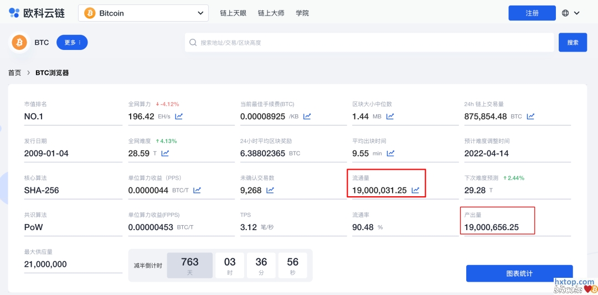View trend chart for 当前最佳手续费
The width and height of the screenshot is (598, 295).
pyautogui.click(x=307, y=116)
